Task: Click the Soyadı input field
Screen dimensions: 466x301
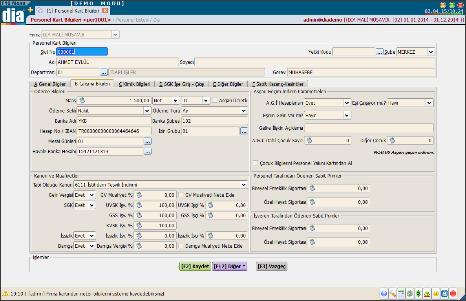Action: (315, 62)
